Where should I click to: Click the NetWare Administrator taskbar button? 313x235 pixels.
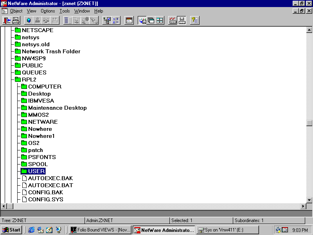click(x=164, y=230)
